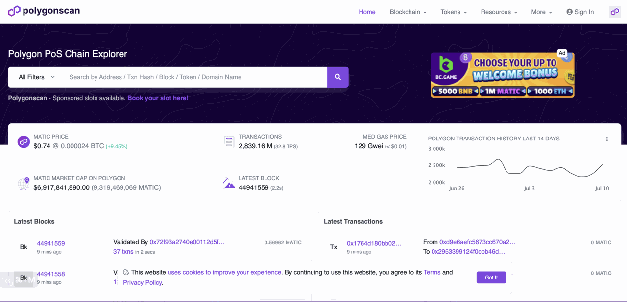Dismiss cookies notice with Got It
Screen dimensions: 627x302
click(491, 277)
